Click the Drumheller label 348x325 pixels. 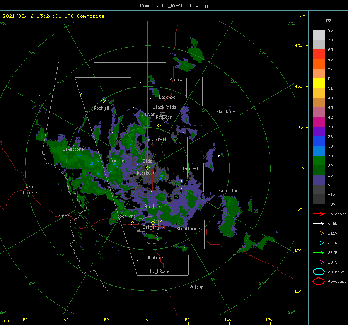227,191
